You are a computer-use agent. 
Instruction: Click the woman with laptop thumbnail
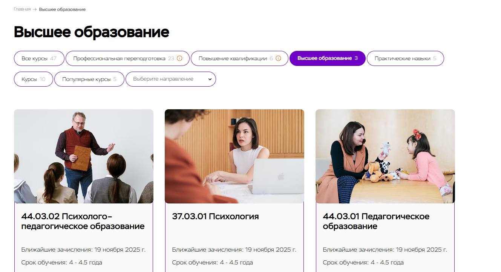(234, 156)
